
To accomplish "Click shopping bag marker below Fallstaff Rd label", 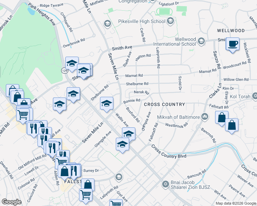I will coord(222,117).
